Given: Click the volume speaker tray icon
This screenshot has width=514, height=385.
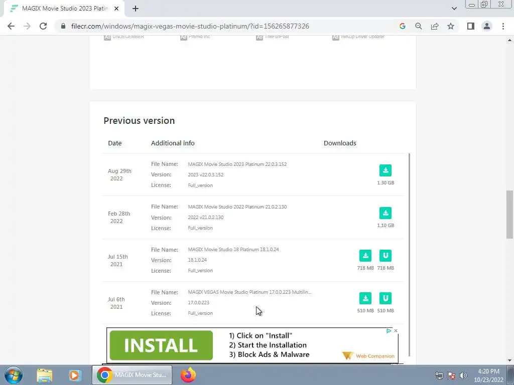Looking at the screenshot, I should 463,375.
